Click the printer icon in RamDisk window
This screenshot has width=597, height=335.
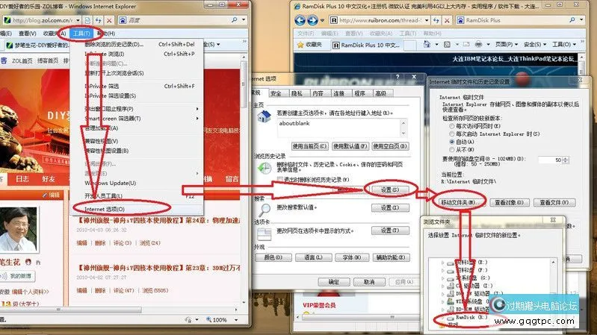pos(479,45)
